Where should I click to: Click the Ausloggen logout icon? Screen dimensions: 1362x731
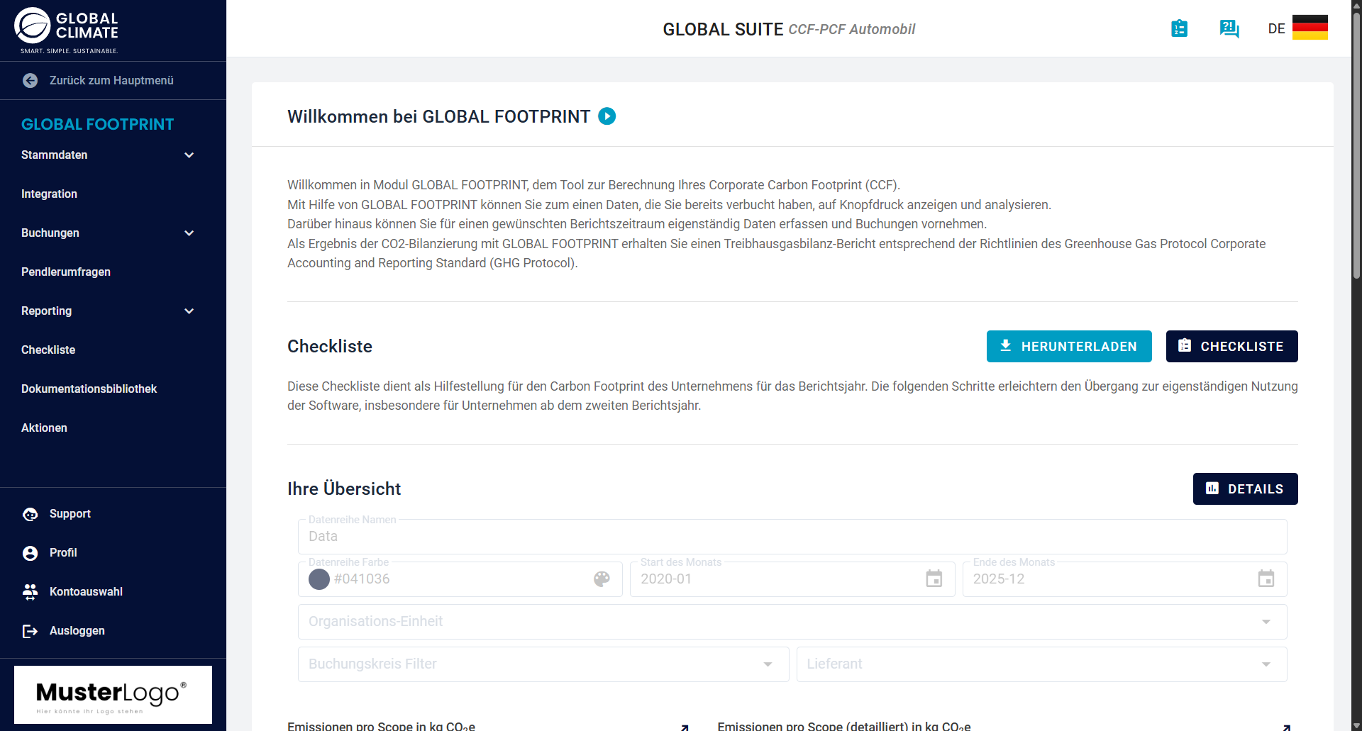(x=30, y=631)
